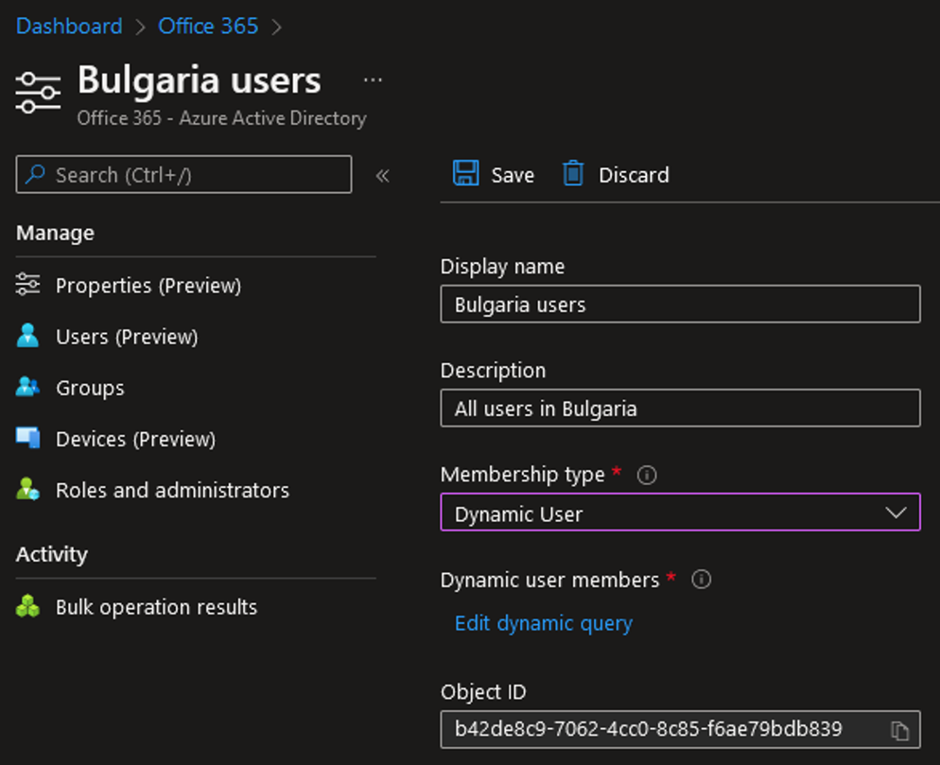
Task: Open the ellipsis menu beside Bulgaria users
Action: pos(373,80)
